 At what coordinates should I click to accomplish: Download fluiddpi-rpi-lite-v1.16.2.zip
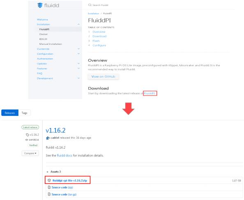70,180
